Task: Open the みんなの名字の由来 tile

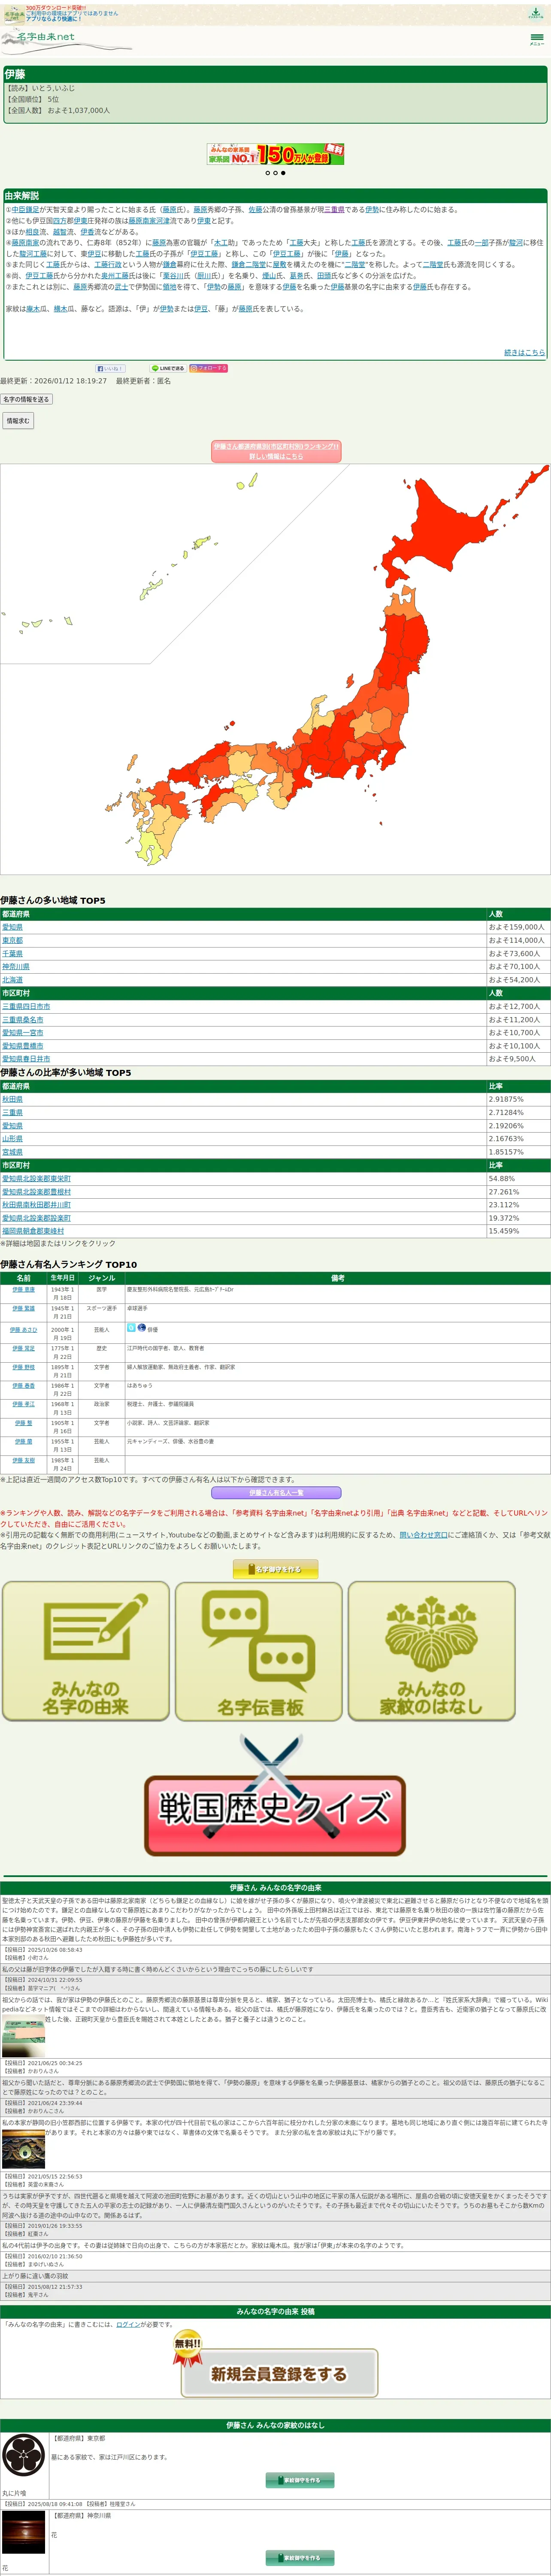Action: pyautogui.click(x=86, y=1651)
